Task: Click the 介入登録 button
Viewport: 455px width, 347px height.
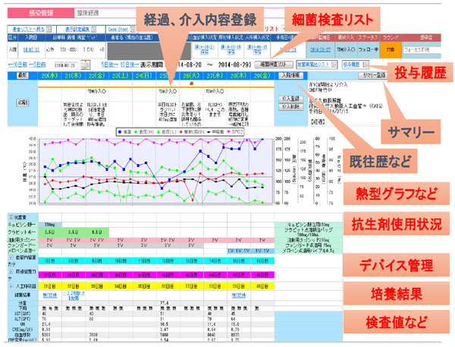Action: [x=290, y=99]
